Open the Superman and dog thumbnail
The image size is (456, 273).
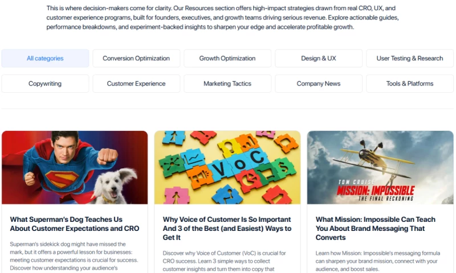point(75,167)
